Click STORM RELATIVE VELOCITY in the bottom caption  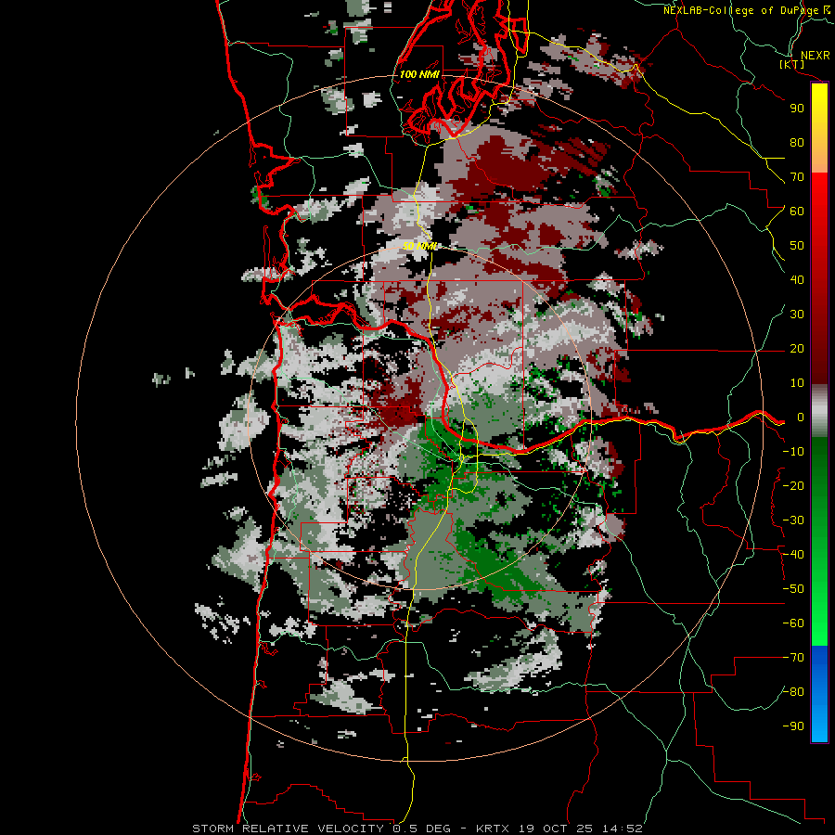289,829
